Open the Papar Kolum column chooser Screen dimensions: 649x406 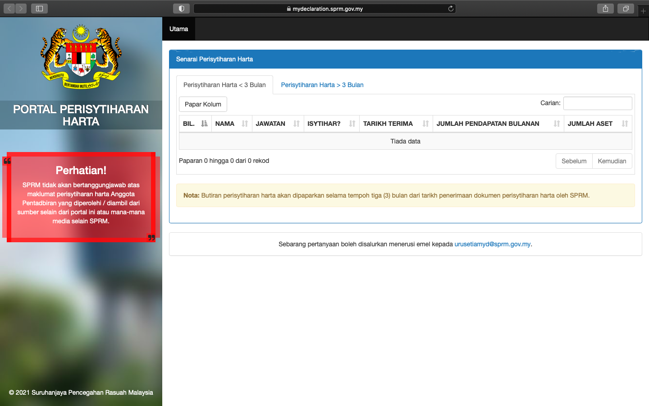(x=203, y=104)
